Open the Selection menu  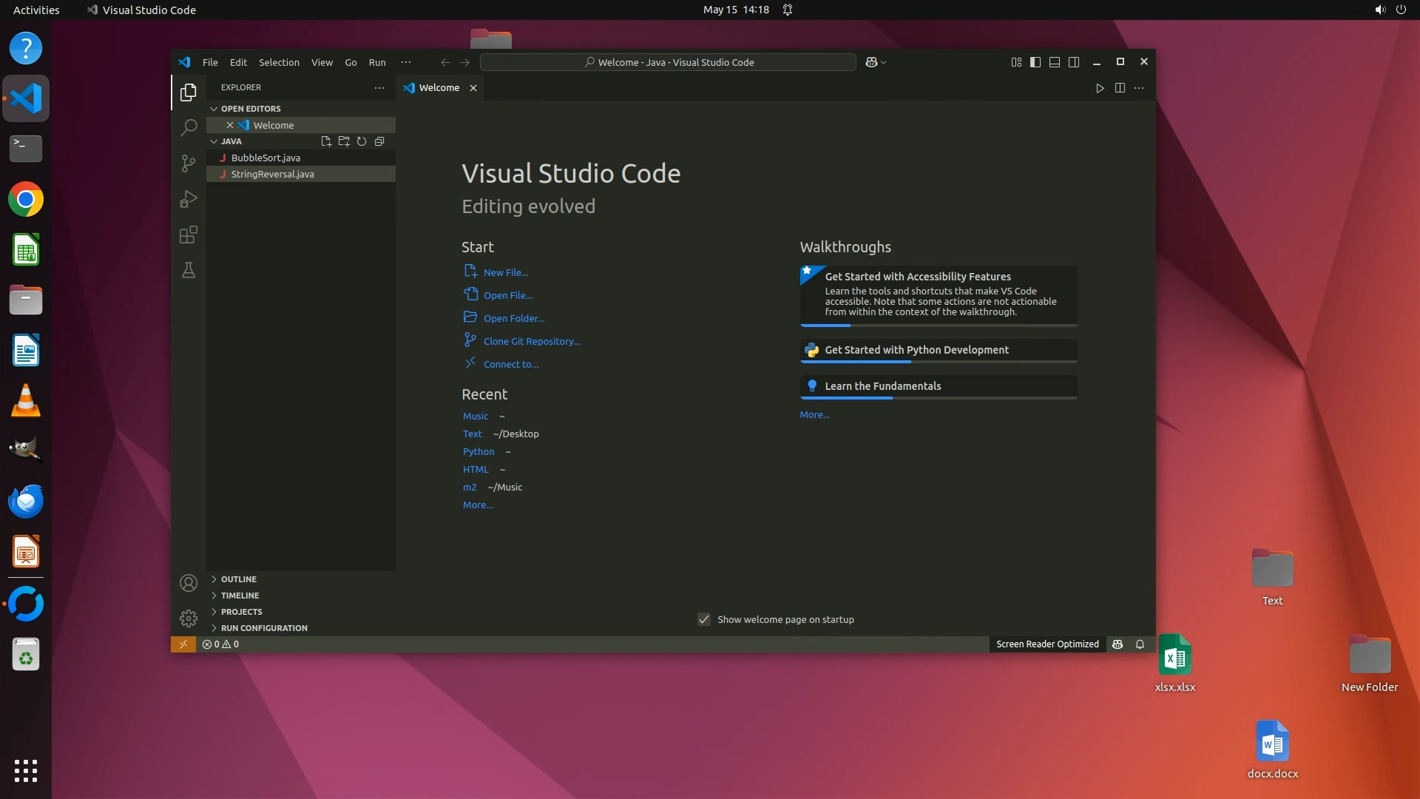[x=279, y=62]
